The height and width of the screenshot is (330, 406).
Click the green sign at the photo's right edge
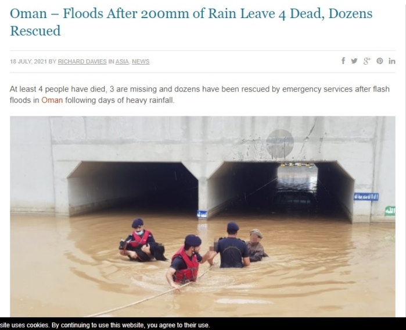coord(390,211)
